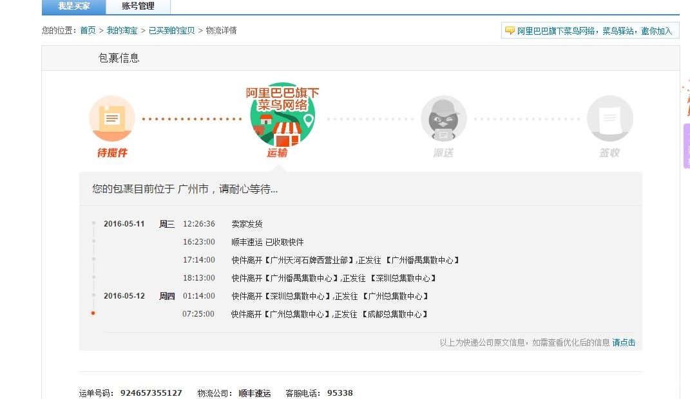This screenshot has height=399, width=690.
Task: Click the timestamp 12:26:36
Action: pos(199,224)
